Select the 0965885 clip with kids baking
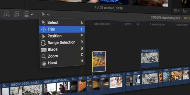The width and height of the screenshot is (190, 95). 116,83
